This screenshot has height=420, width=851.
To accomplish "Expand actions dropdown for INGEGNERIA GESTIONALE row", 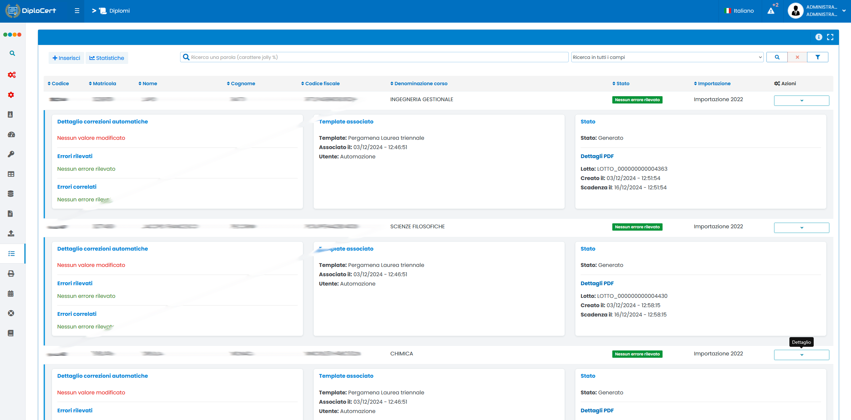I will coord(801,101).
